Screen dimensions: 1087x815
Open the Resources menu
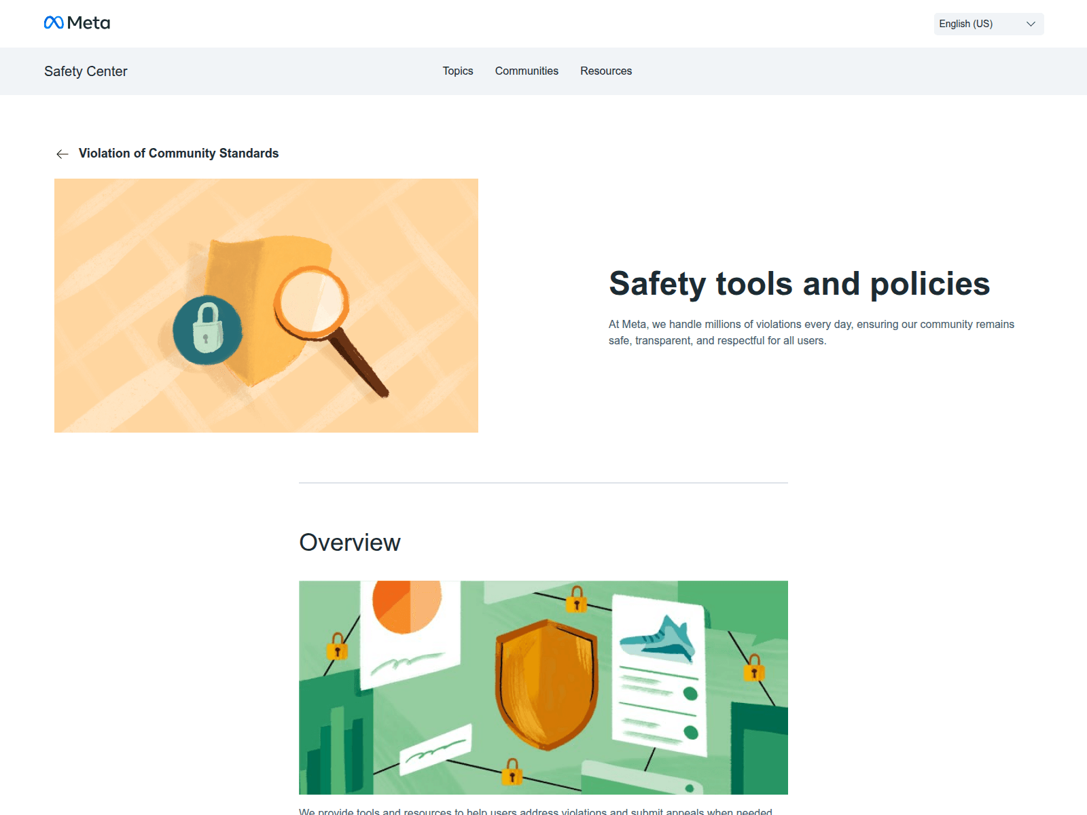tap(606, 71)
